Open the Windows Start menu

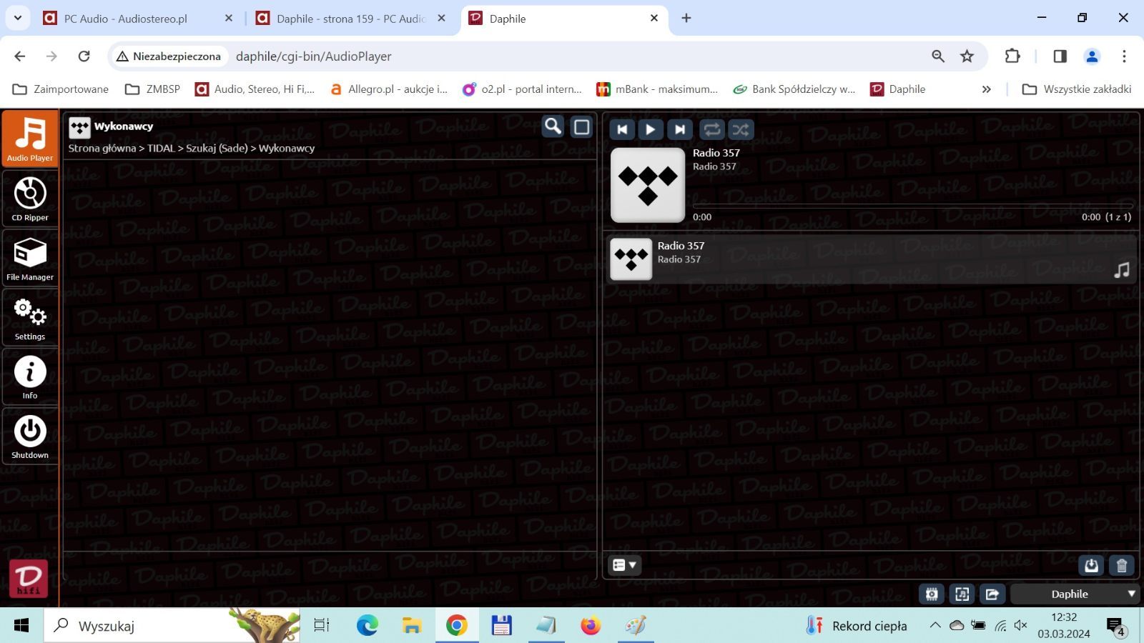(x=21, y=626)
